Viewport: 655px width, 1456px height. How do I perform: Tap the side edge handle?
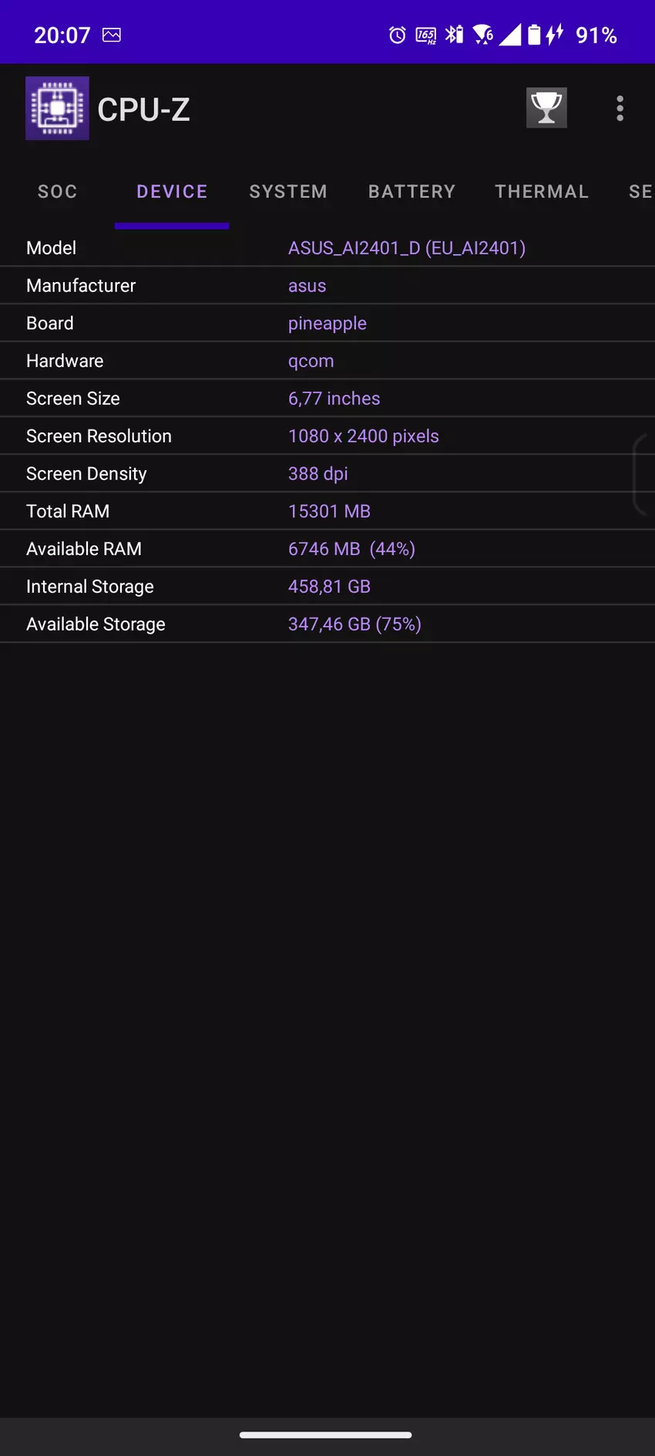pos(642,474)
